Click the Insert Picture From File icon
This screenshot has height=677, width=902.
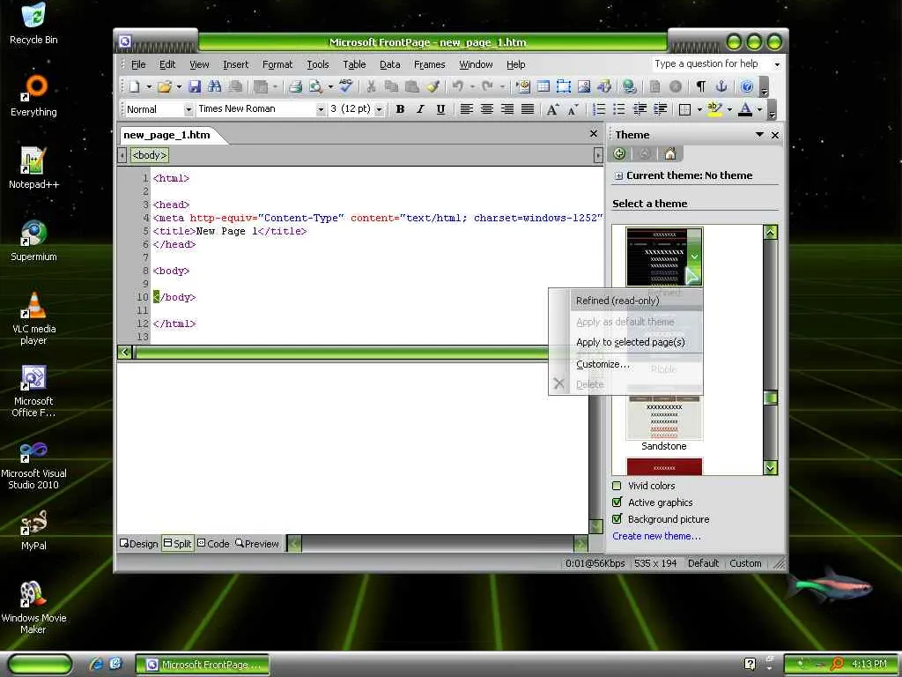pyautogui.click(x=584, y=86)
